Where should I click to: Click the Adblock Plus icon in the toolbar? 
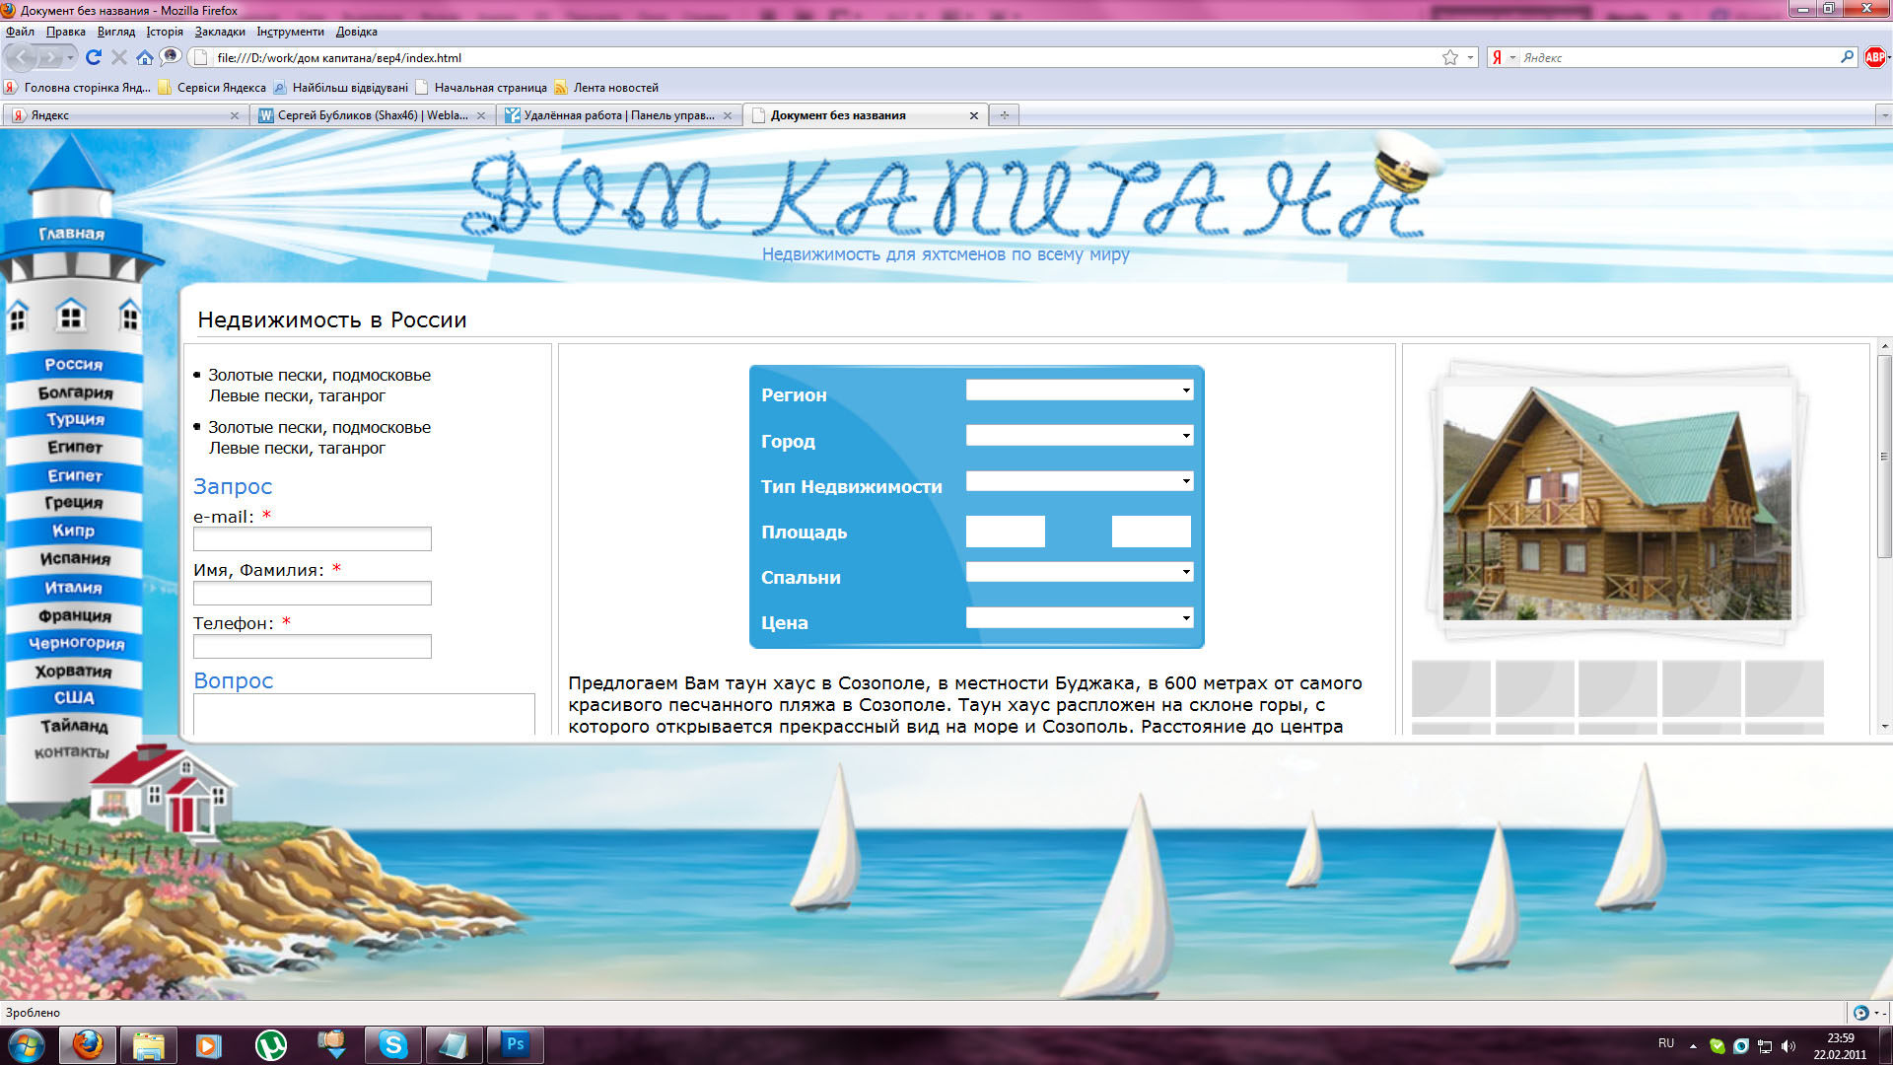coord(1876,57)
